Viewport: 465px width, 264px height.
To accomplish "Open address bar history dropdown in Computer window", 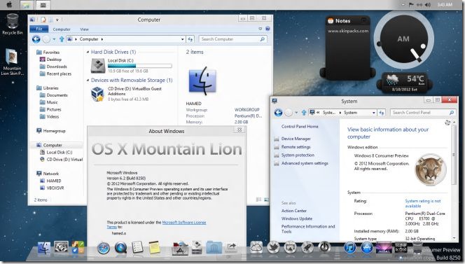I will 182,39.
